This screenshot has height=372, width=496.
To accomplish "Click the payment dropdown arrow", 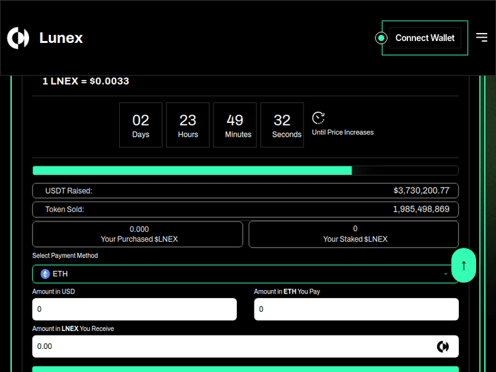I will (445, 274).
